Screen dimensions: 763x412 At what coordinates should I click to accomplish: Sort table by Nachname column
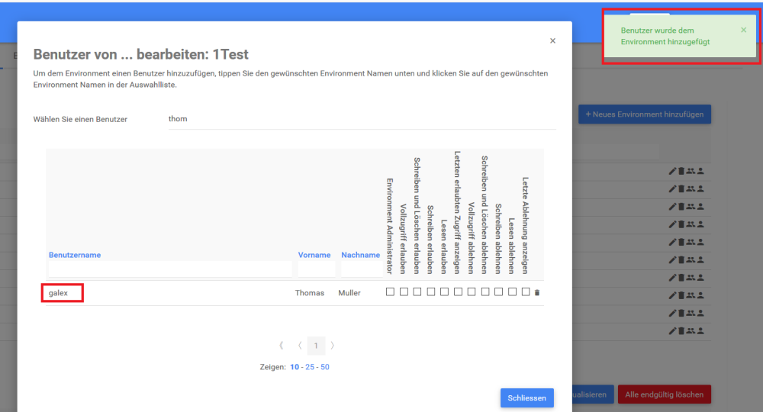pos(361,255)
